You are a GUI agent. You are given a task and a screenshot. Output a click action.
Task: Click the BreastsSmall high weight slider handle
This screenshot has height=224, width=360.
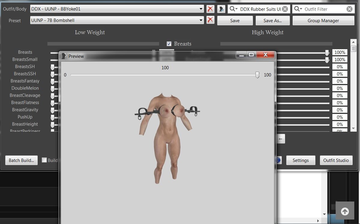[x=327, y=60]
